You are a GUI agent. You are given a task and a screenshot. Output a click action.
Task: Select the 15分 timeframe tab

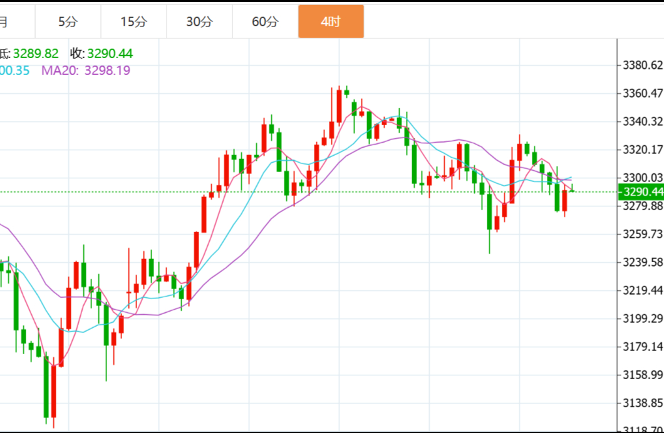point(133,22)
